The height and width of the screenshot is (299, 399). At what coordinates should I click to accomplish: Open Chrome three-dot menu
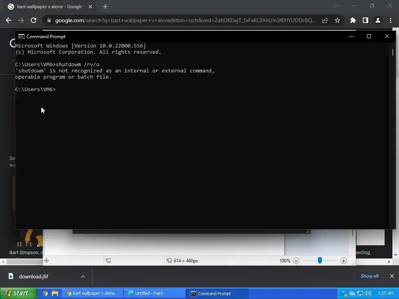[390, 20]
